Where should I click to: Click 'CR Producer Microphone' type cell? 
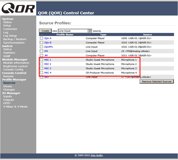click(100, 73)
